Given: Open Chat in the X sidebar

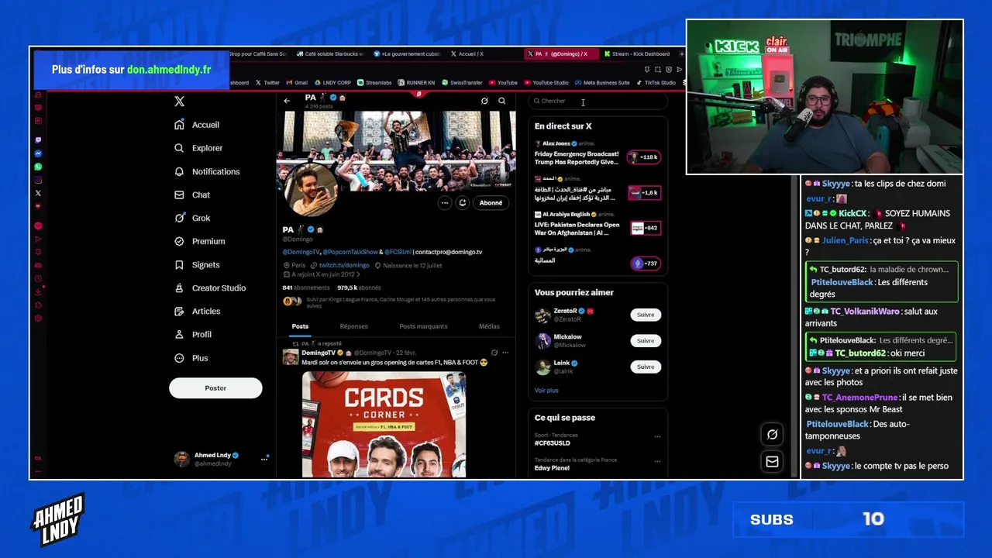Looking at the screenshot, I should tap(192, 195).
